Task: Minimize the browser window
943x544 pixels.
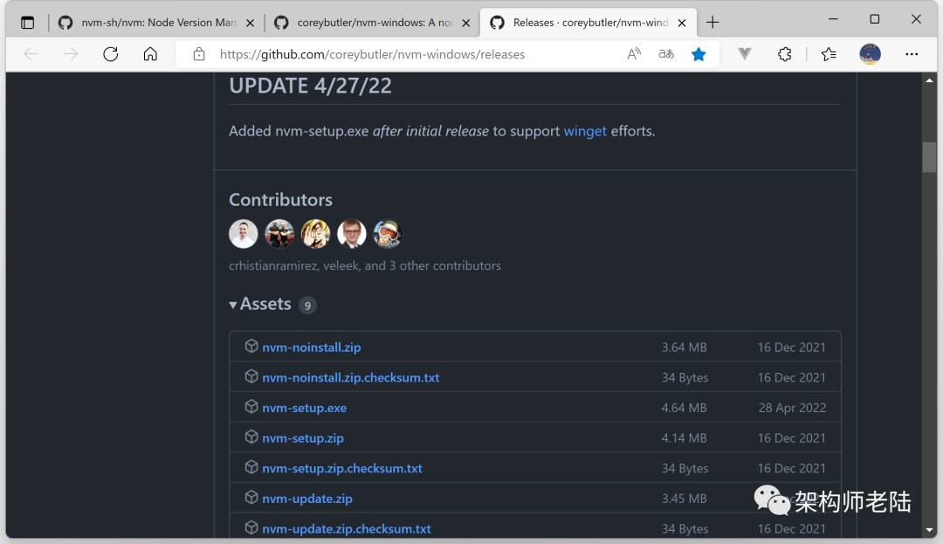Action: point(833,19)
